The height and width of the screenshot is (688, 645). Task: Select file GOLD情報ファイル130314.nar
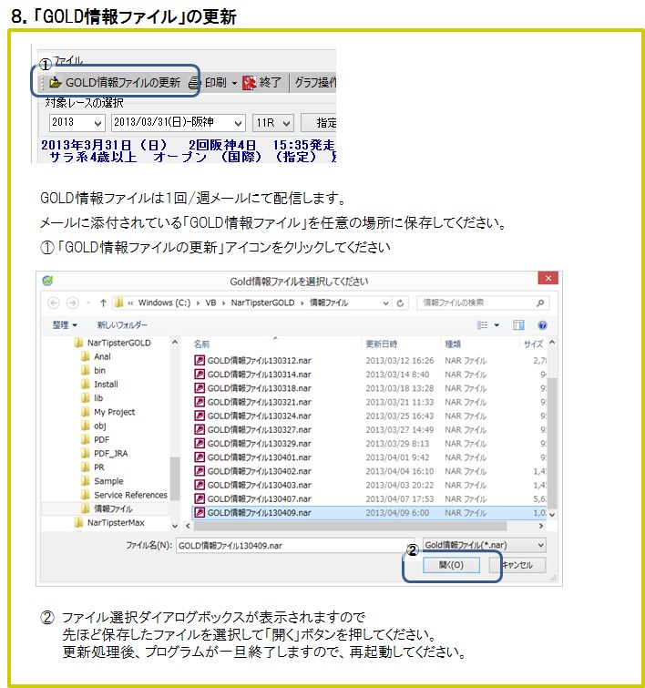coord(259,375)
